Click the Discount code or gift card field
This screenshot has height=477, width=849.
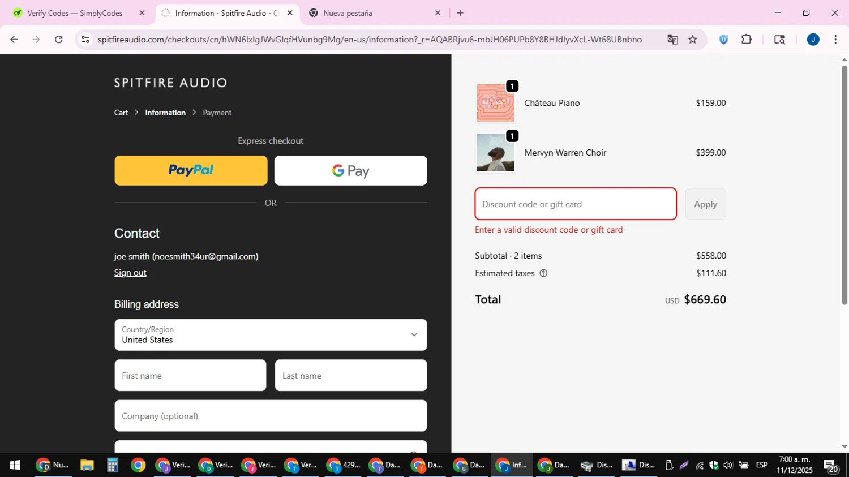576,204
